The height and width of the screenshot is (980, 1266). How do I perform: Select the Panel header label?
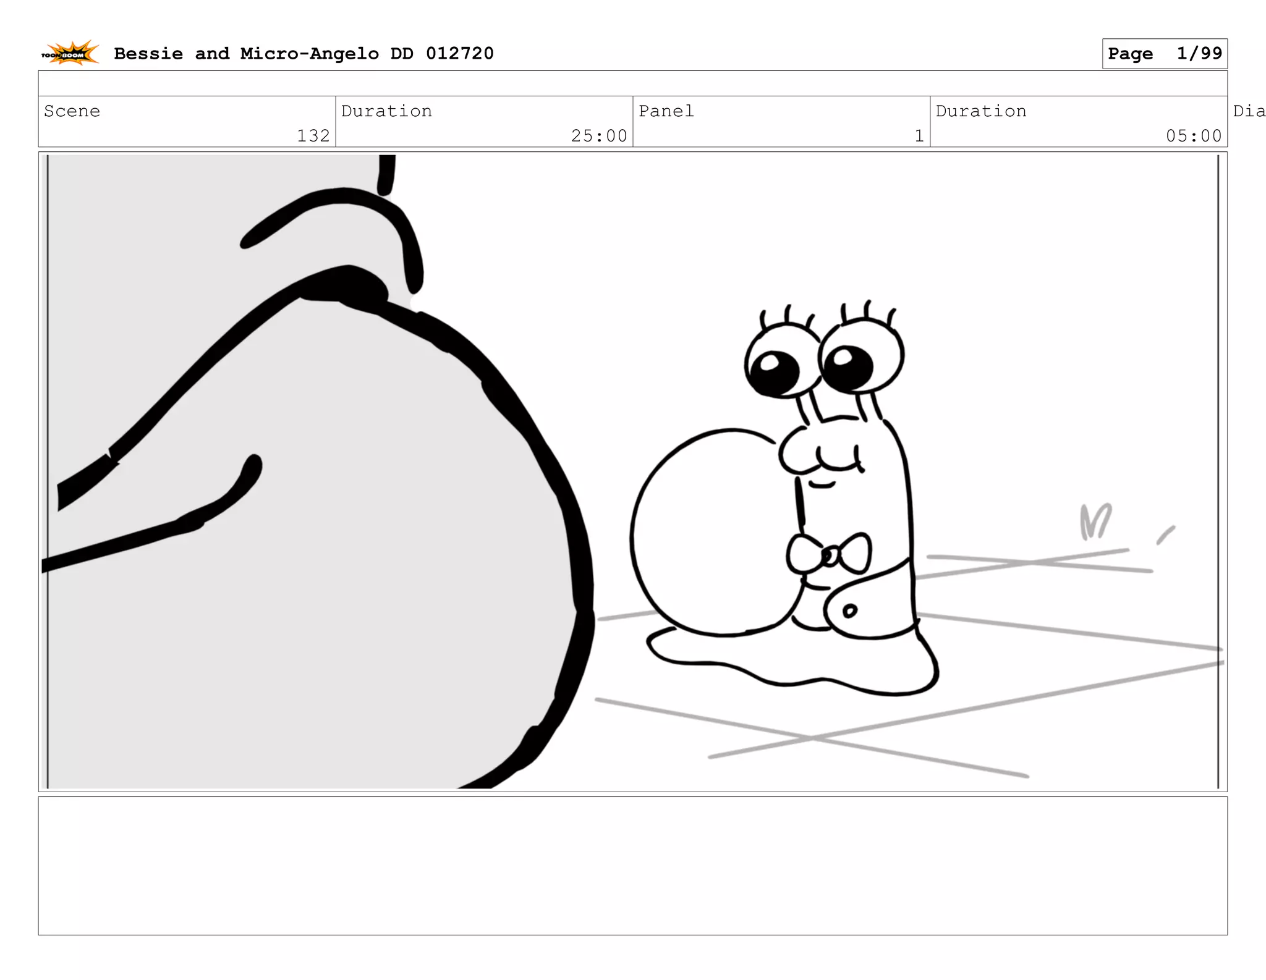tap(666, 111)
